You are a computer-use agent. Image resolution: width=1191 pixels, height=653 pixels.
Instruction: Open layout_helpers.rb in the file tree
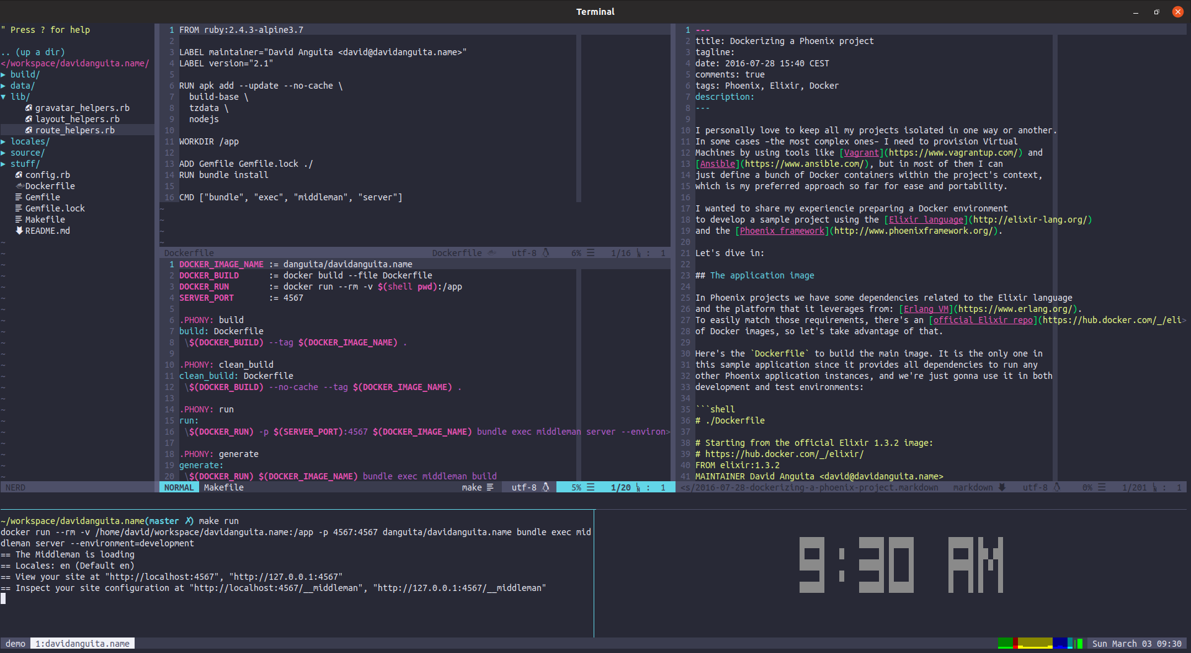[x=78, y=119]
